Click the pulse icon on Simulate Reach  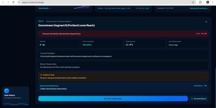tap(192, 99)
